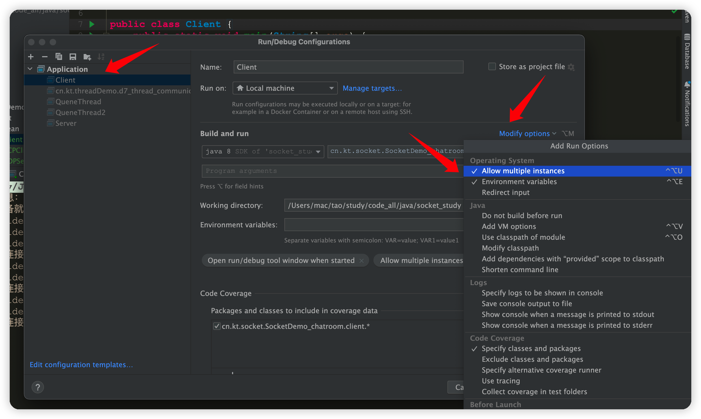Select Use tracing option

577,381
